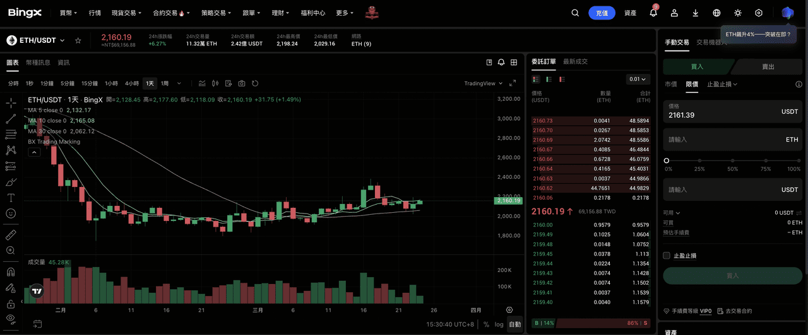The height and width of the screenshot is (335, 808).
Task: Click the emoji sticker tool
Action: (11, 213)
